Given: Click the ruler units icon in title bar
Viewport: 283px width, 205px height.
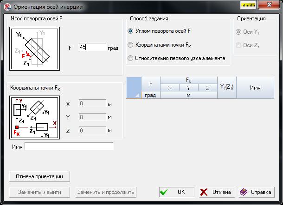Looking at the screenshot, I should [x=248, y=5].
